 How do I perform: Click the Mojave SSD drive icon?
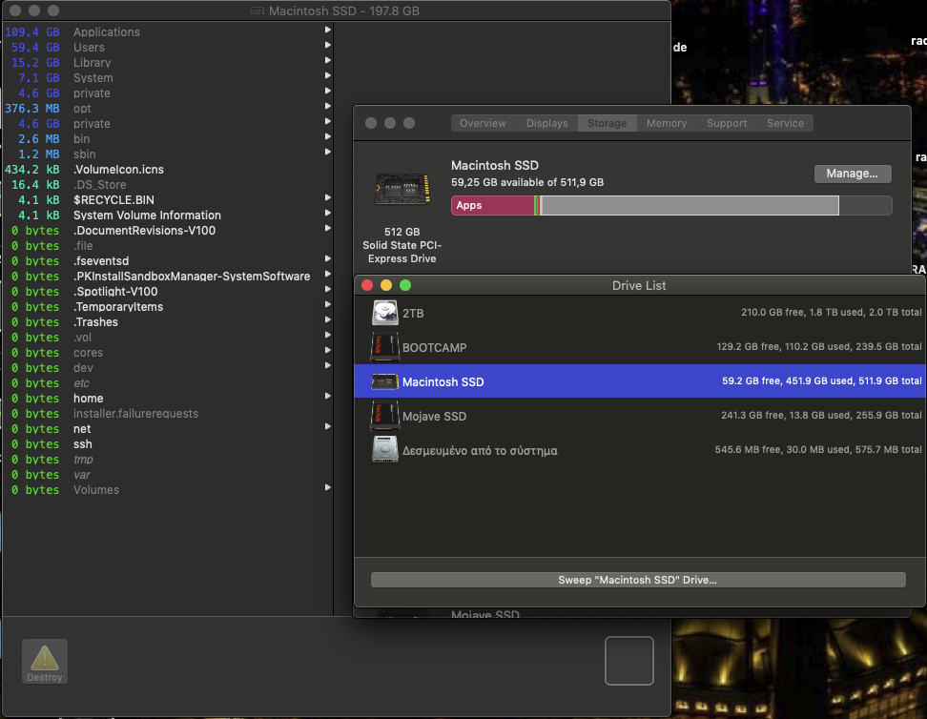click(385, 416)
